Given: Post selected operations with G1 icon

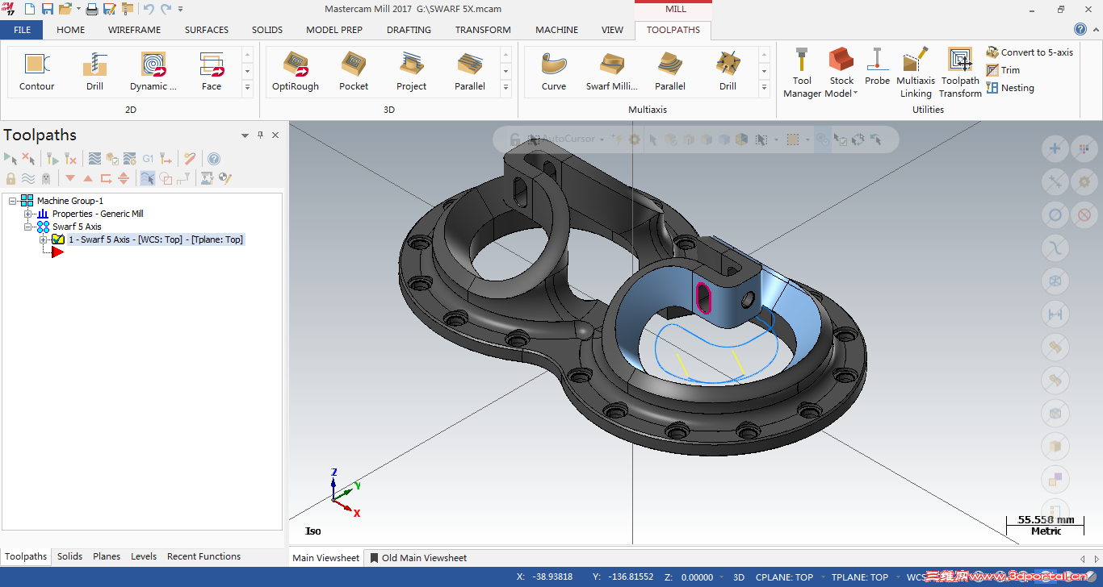Looking at the screenshot, I should pyautogui.click(x=148, y=159).
